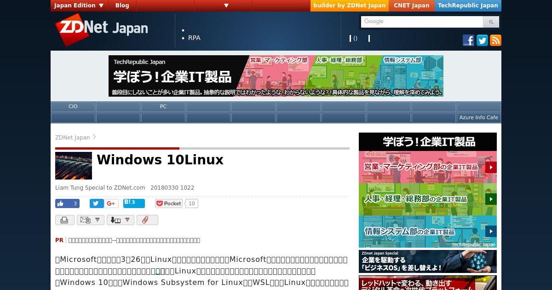Open TechRepublic Japan tab

click(467, 6)
